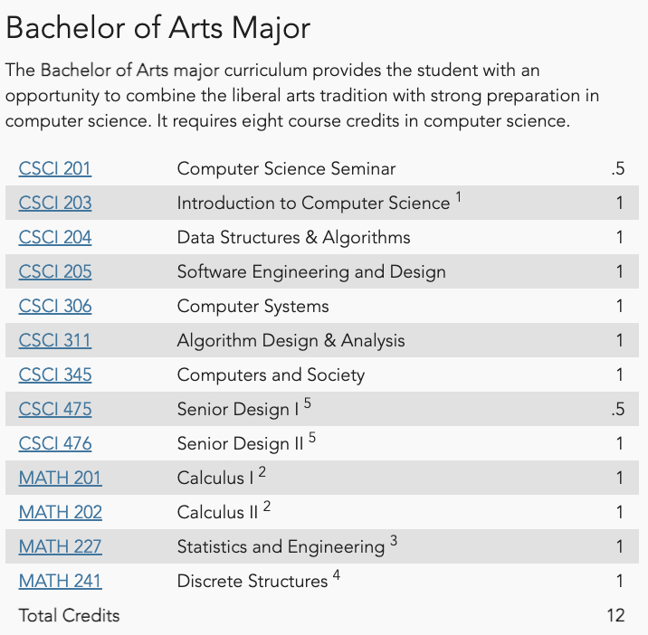Click footnote 2 next to Calculus II

click(267, 506)
